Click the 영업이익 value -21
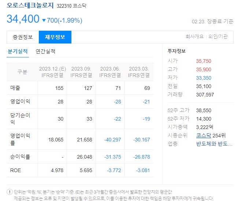The image size is (238, 201). [x=146, y=102]
